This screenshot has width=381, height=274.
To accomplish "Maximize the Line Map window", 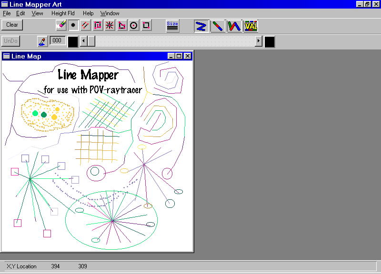I will pos(179,56).
